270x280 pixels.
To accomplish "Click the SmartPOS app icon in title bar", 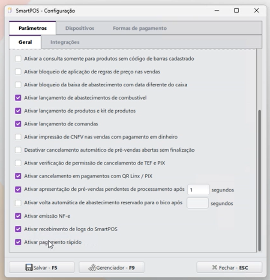I will click(x=10, y=11).
